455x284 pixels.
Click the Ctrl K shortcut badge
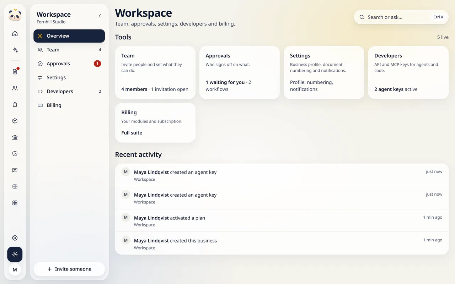pyautogui.click(x=438, y=17)
